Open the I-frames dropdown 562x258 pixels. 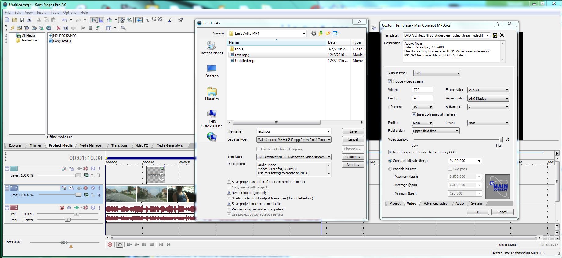click(422, 107)
